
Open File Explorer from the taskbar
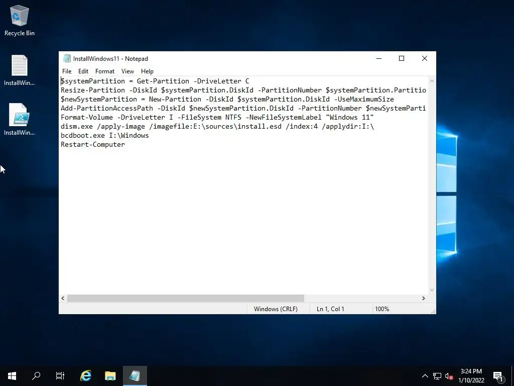coord(110,376)
